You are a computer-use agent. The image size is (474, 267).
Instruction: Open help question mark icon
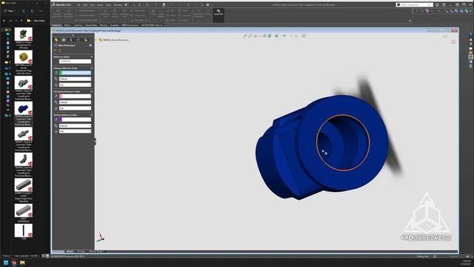444,5
